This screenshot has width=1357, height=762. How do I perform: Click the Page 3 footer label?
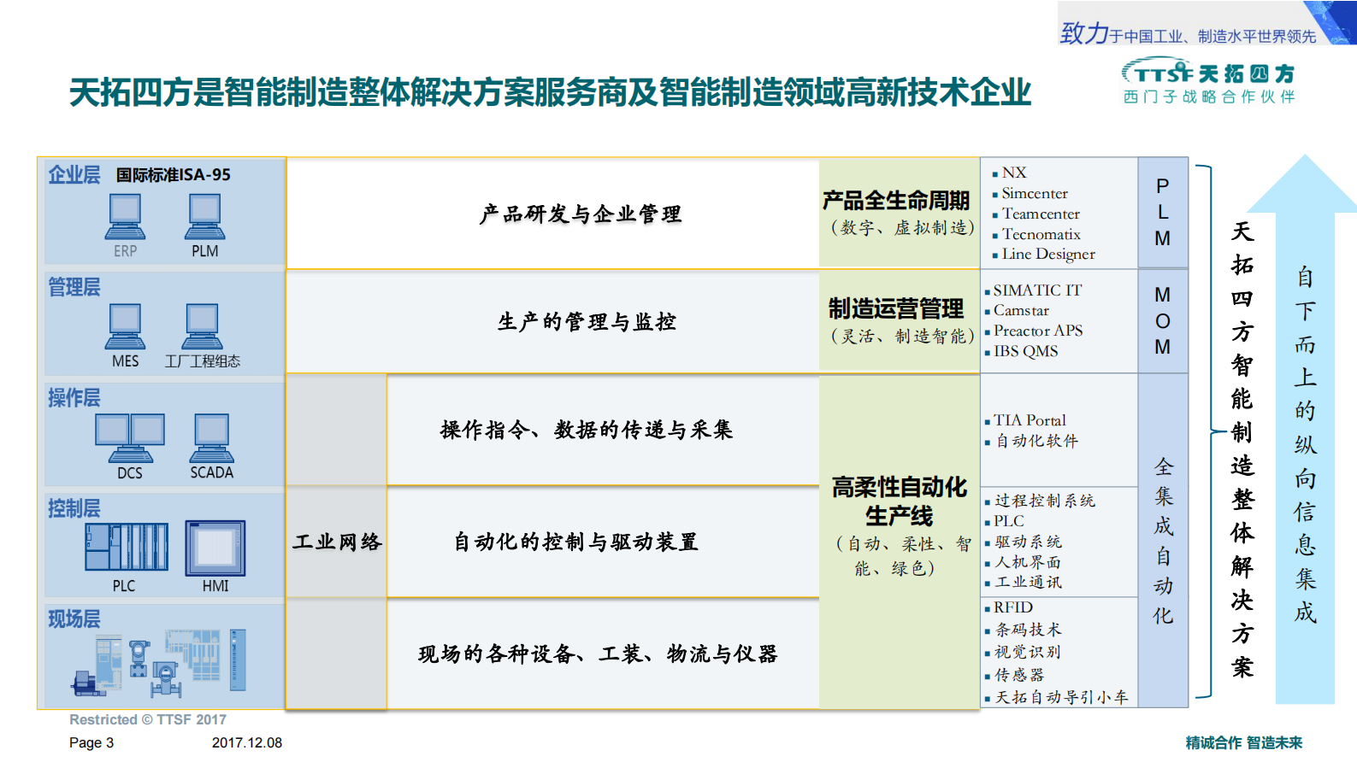pyautogui.click(x=91, y=742)
